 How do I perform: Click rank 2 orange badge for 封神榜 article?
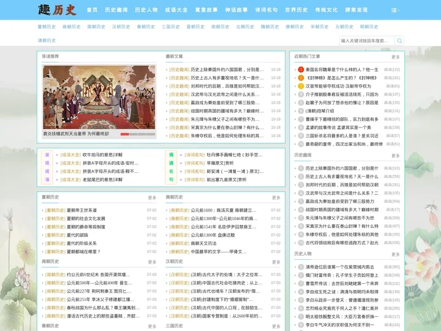tap(301, 78)
